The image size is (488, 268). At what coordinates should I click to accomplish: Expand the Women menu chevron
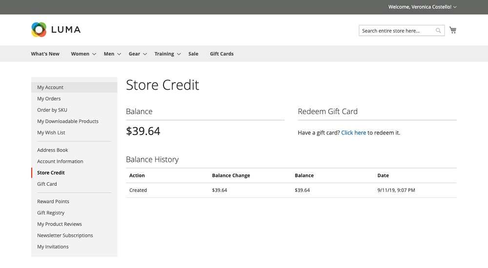[x=94, y=54]
